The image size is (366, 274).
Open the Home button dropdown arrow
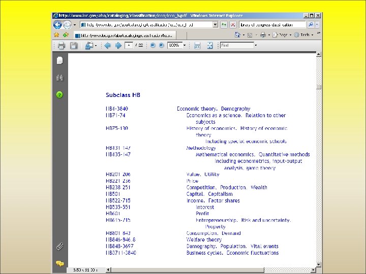point(243,35)
